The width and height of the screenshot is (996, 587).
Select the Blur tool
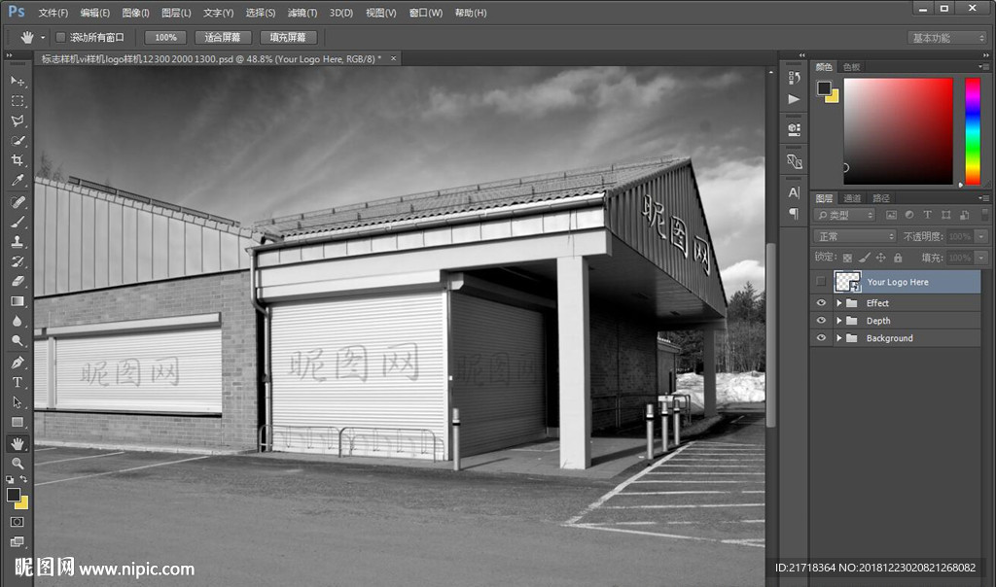point(18,321)
